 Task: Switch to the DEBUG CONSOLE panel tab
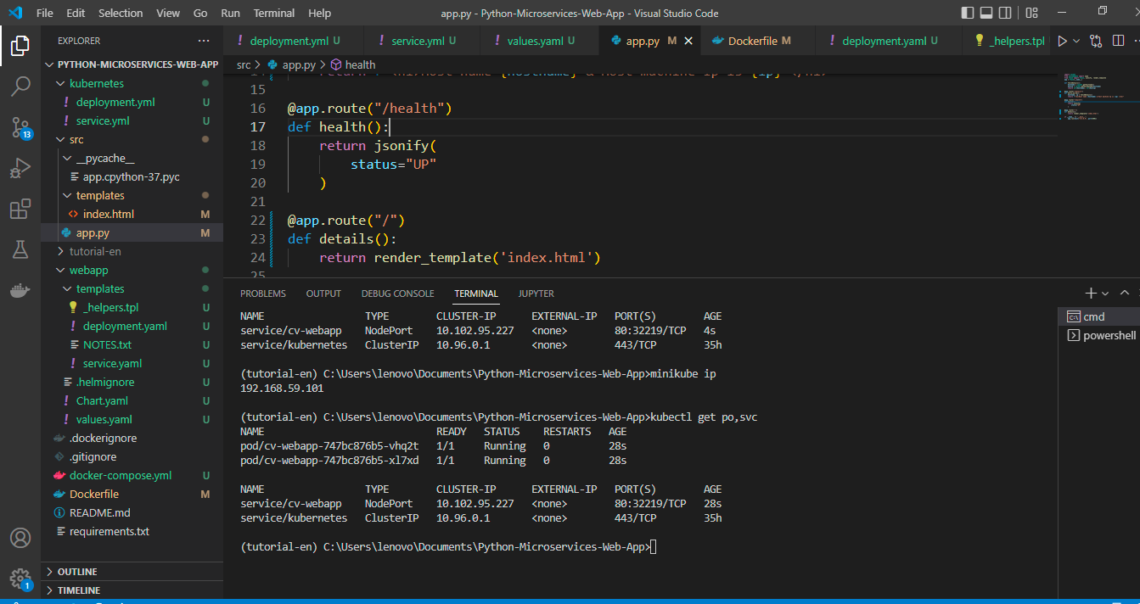(x=397, y=294)
